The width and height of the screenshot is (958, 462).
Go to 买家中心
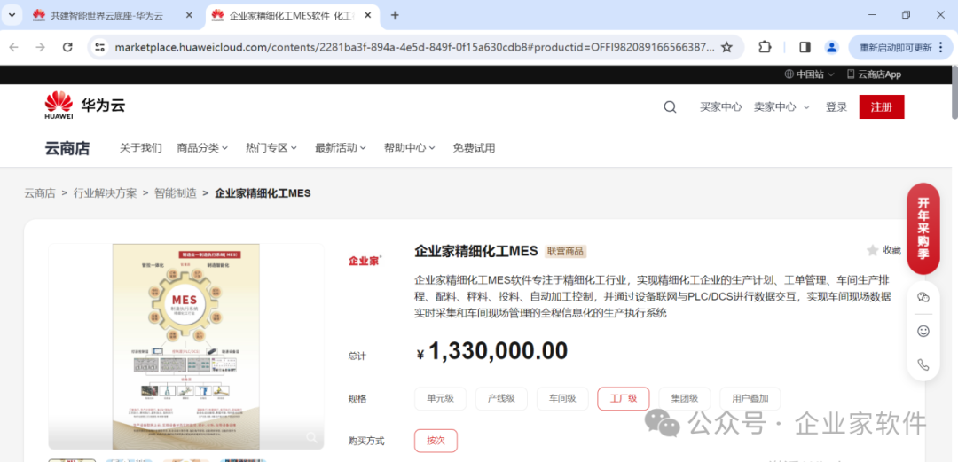[720, 107]
